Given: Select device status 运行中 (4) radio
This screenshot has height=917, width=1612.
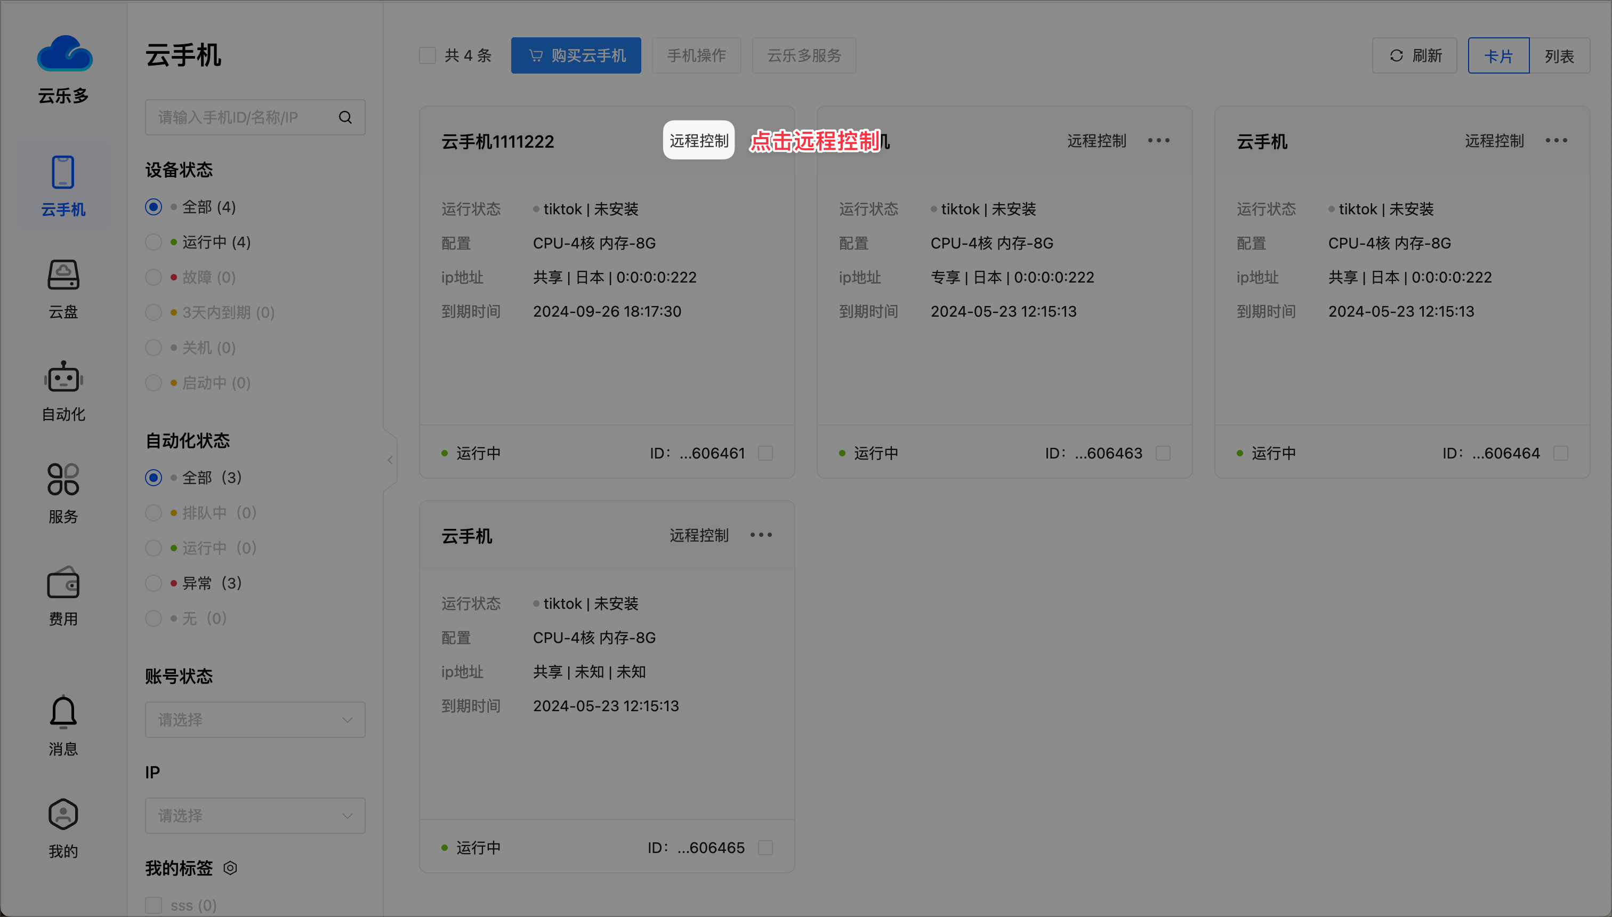Looking at the screenshot, I should [154, 242].
